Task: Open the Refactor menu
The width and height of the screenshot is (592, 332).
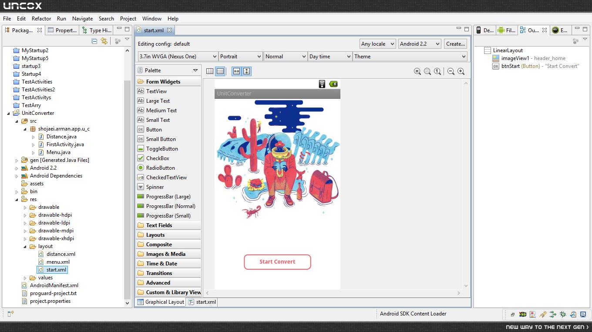Action: pos(41,19)
